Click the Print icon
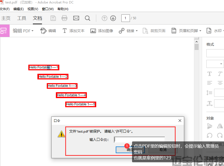Image resolution: width=224 pixels, height=166 pixels. tap(64, 18)
